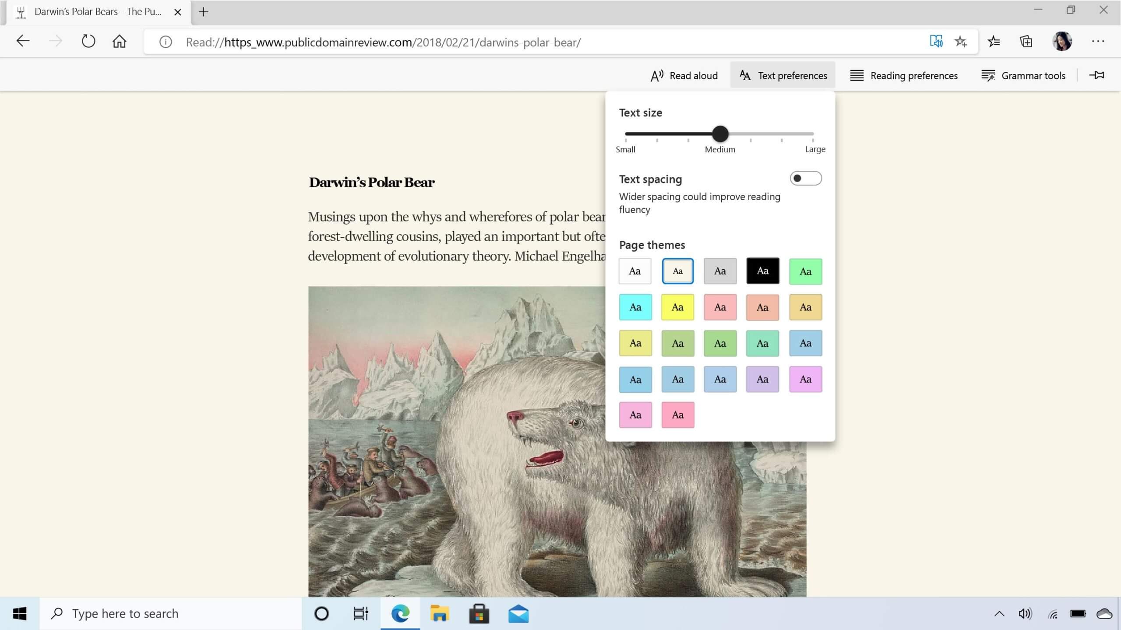
Task: Click the beige default page theme
Action: pos(677,270)
